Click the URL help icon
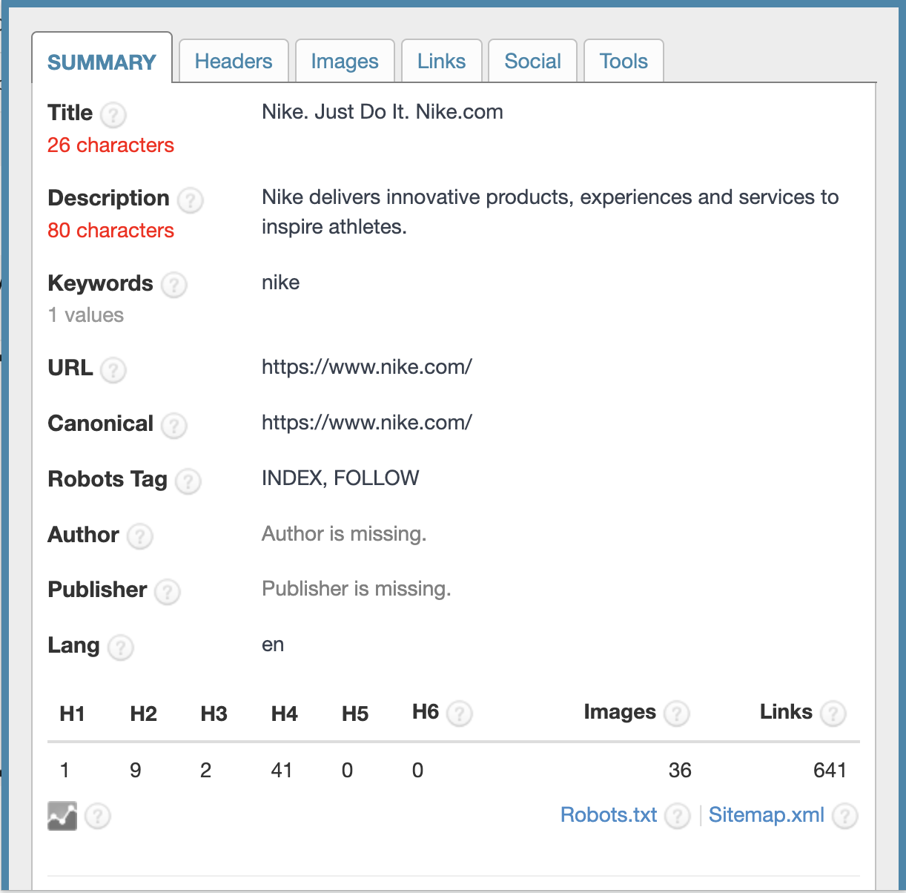 [113, 371]
